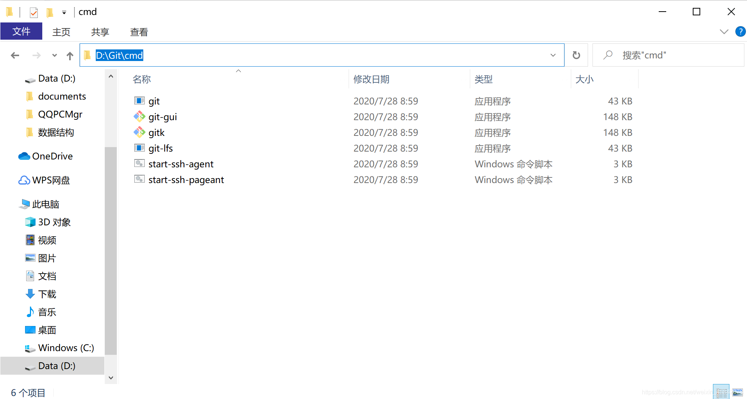Click the New Folder quick access icon
The height and width of the screenshot is (399, 747).
49,13
